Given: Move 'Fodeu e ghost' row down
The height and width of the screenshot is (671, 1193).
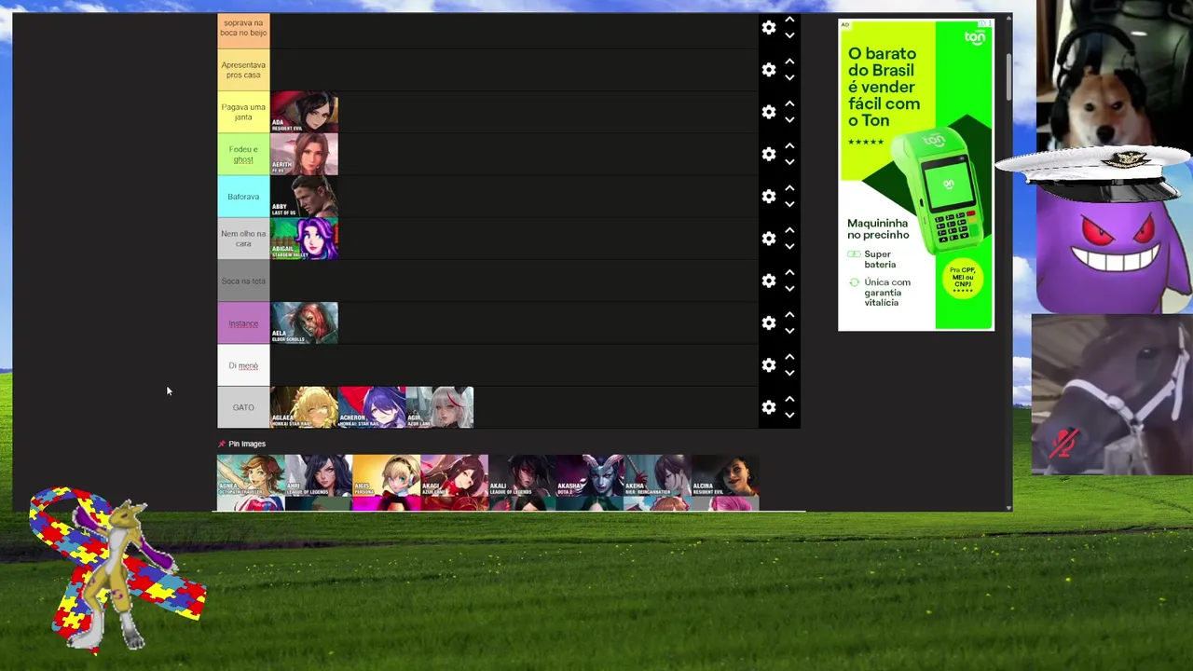Looking at the screenshot, I should pyautogui.click(x=789, y=162).
